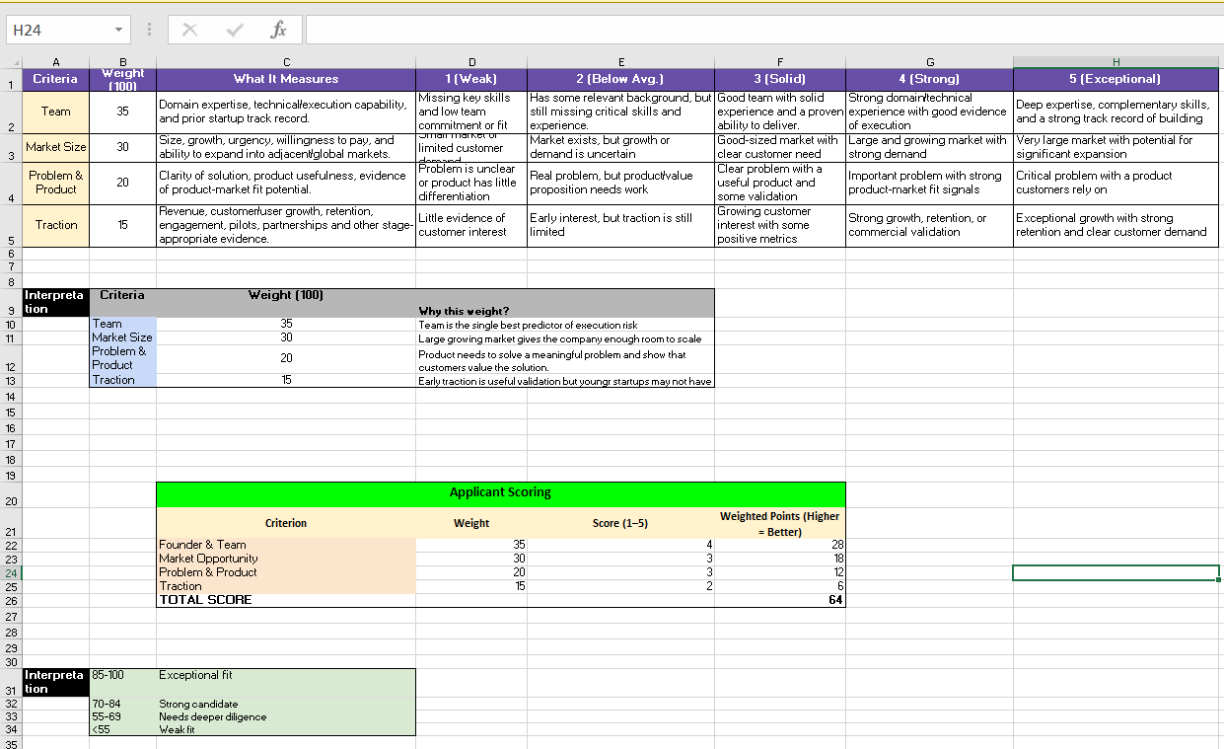Click 'Exceptional fit' interpretation cell
Viewport: 1224px width, 749px height.
pyautogui.click(x=286, y=682)
